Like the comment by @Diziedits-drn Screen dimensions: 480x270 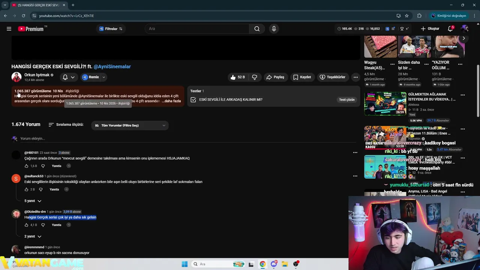click(x=26, y=225)
